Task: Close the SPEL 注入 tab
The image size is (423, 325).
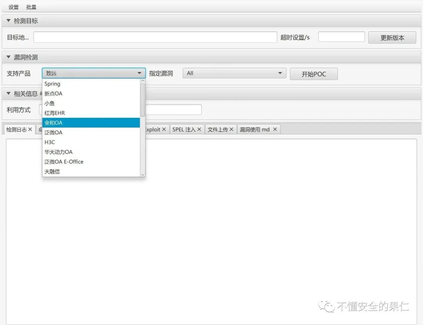Action: click(x=199, y=129)
